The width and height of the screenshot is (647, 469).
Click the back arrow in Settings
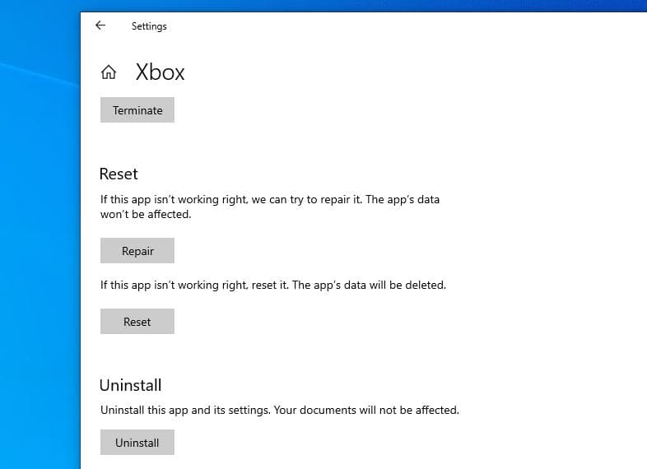(100, 26)
